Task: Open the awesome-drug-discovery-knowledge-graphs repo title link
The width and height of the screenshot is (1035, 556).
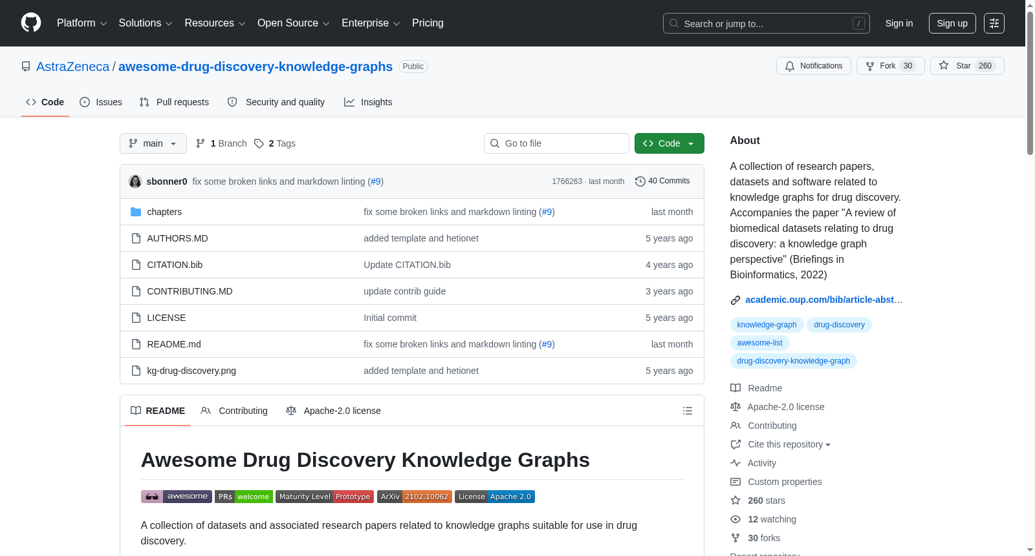Action: (x=256, y=67)
